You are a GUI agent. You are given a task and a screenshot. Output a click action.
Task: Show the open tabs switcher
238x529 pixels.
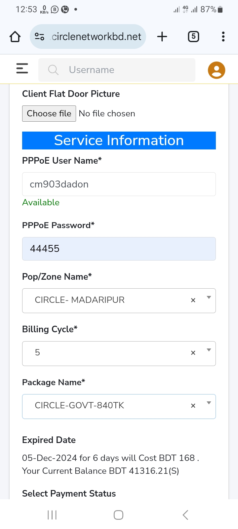coord(193,36)
